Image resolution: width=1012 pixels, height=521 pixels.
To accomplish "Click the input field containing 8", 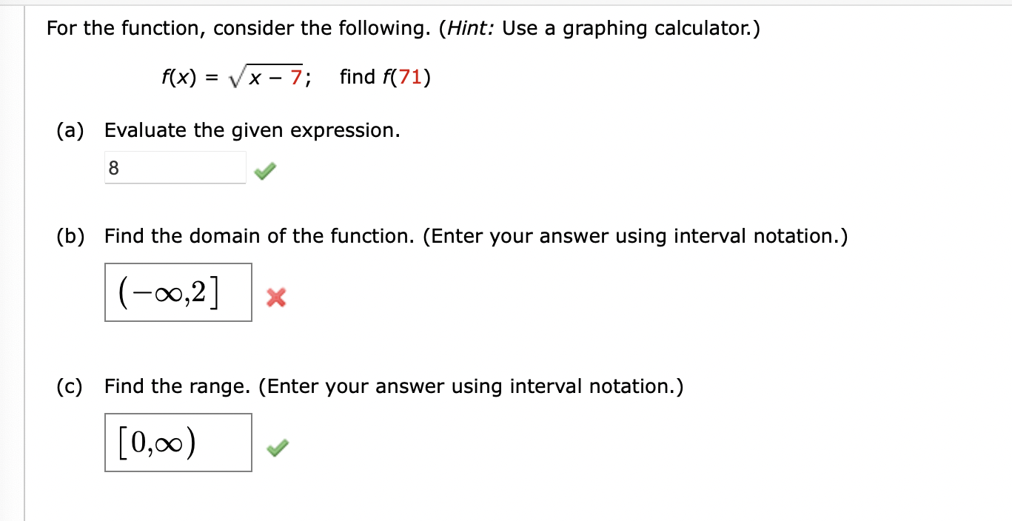I will 175,167.
